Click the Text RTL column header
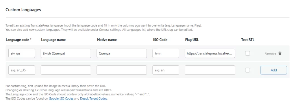Screen dimensions: 296x106 point(247,40)
